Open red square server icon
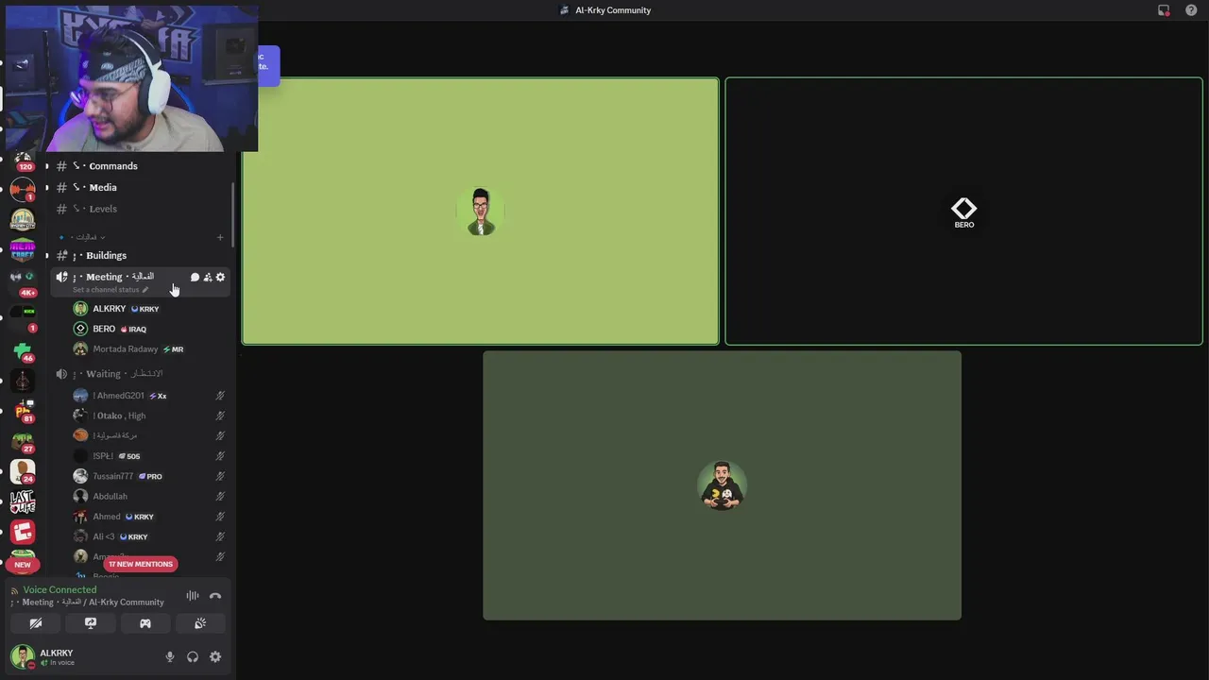The width and height of the screenshot is (1209, 680). (23, 532)
